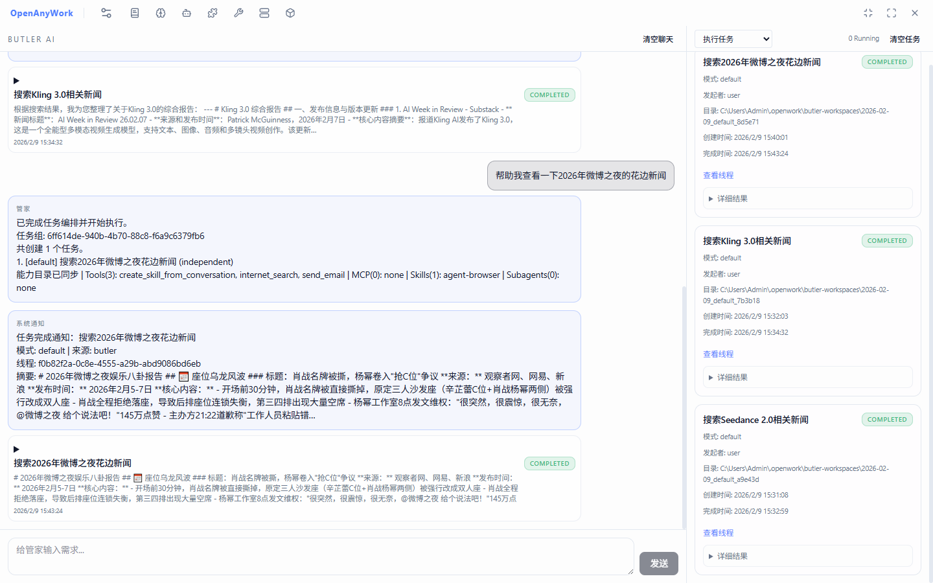Click the puzzle-piece plugins icon

(212, 12)
